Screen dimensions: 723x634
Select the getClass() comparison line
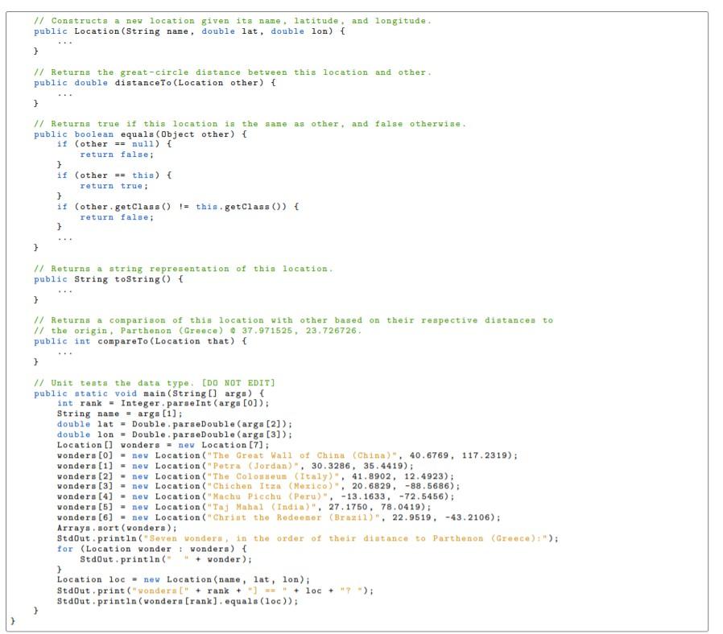[x=177, y=207]
